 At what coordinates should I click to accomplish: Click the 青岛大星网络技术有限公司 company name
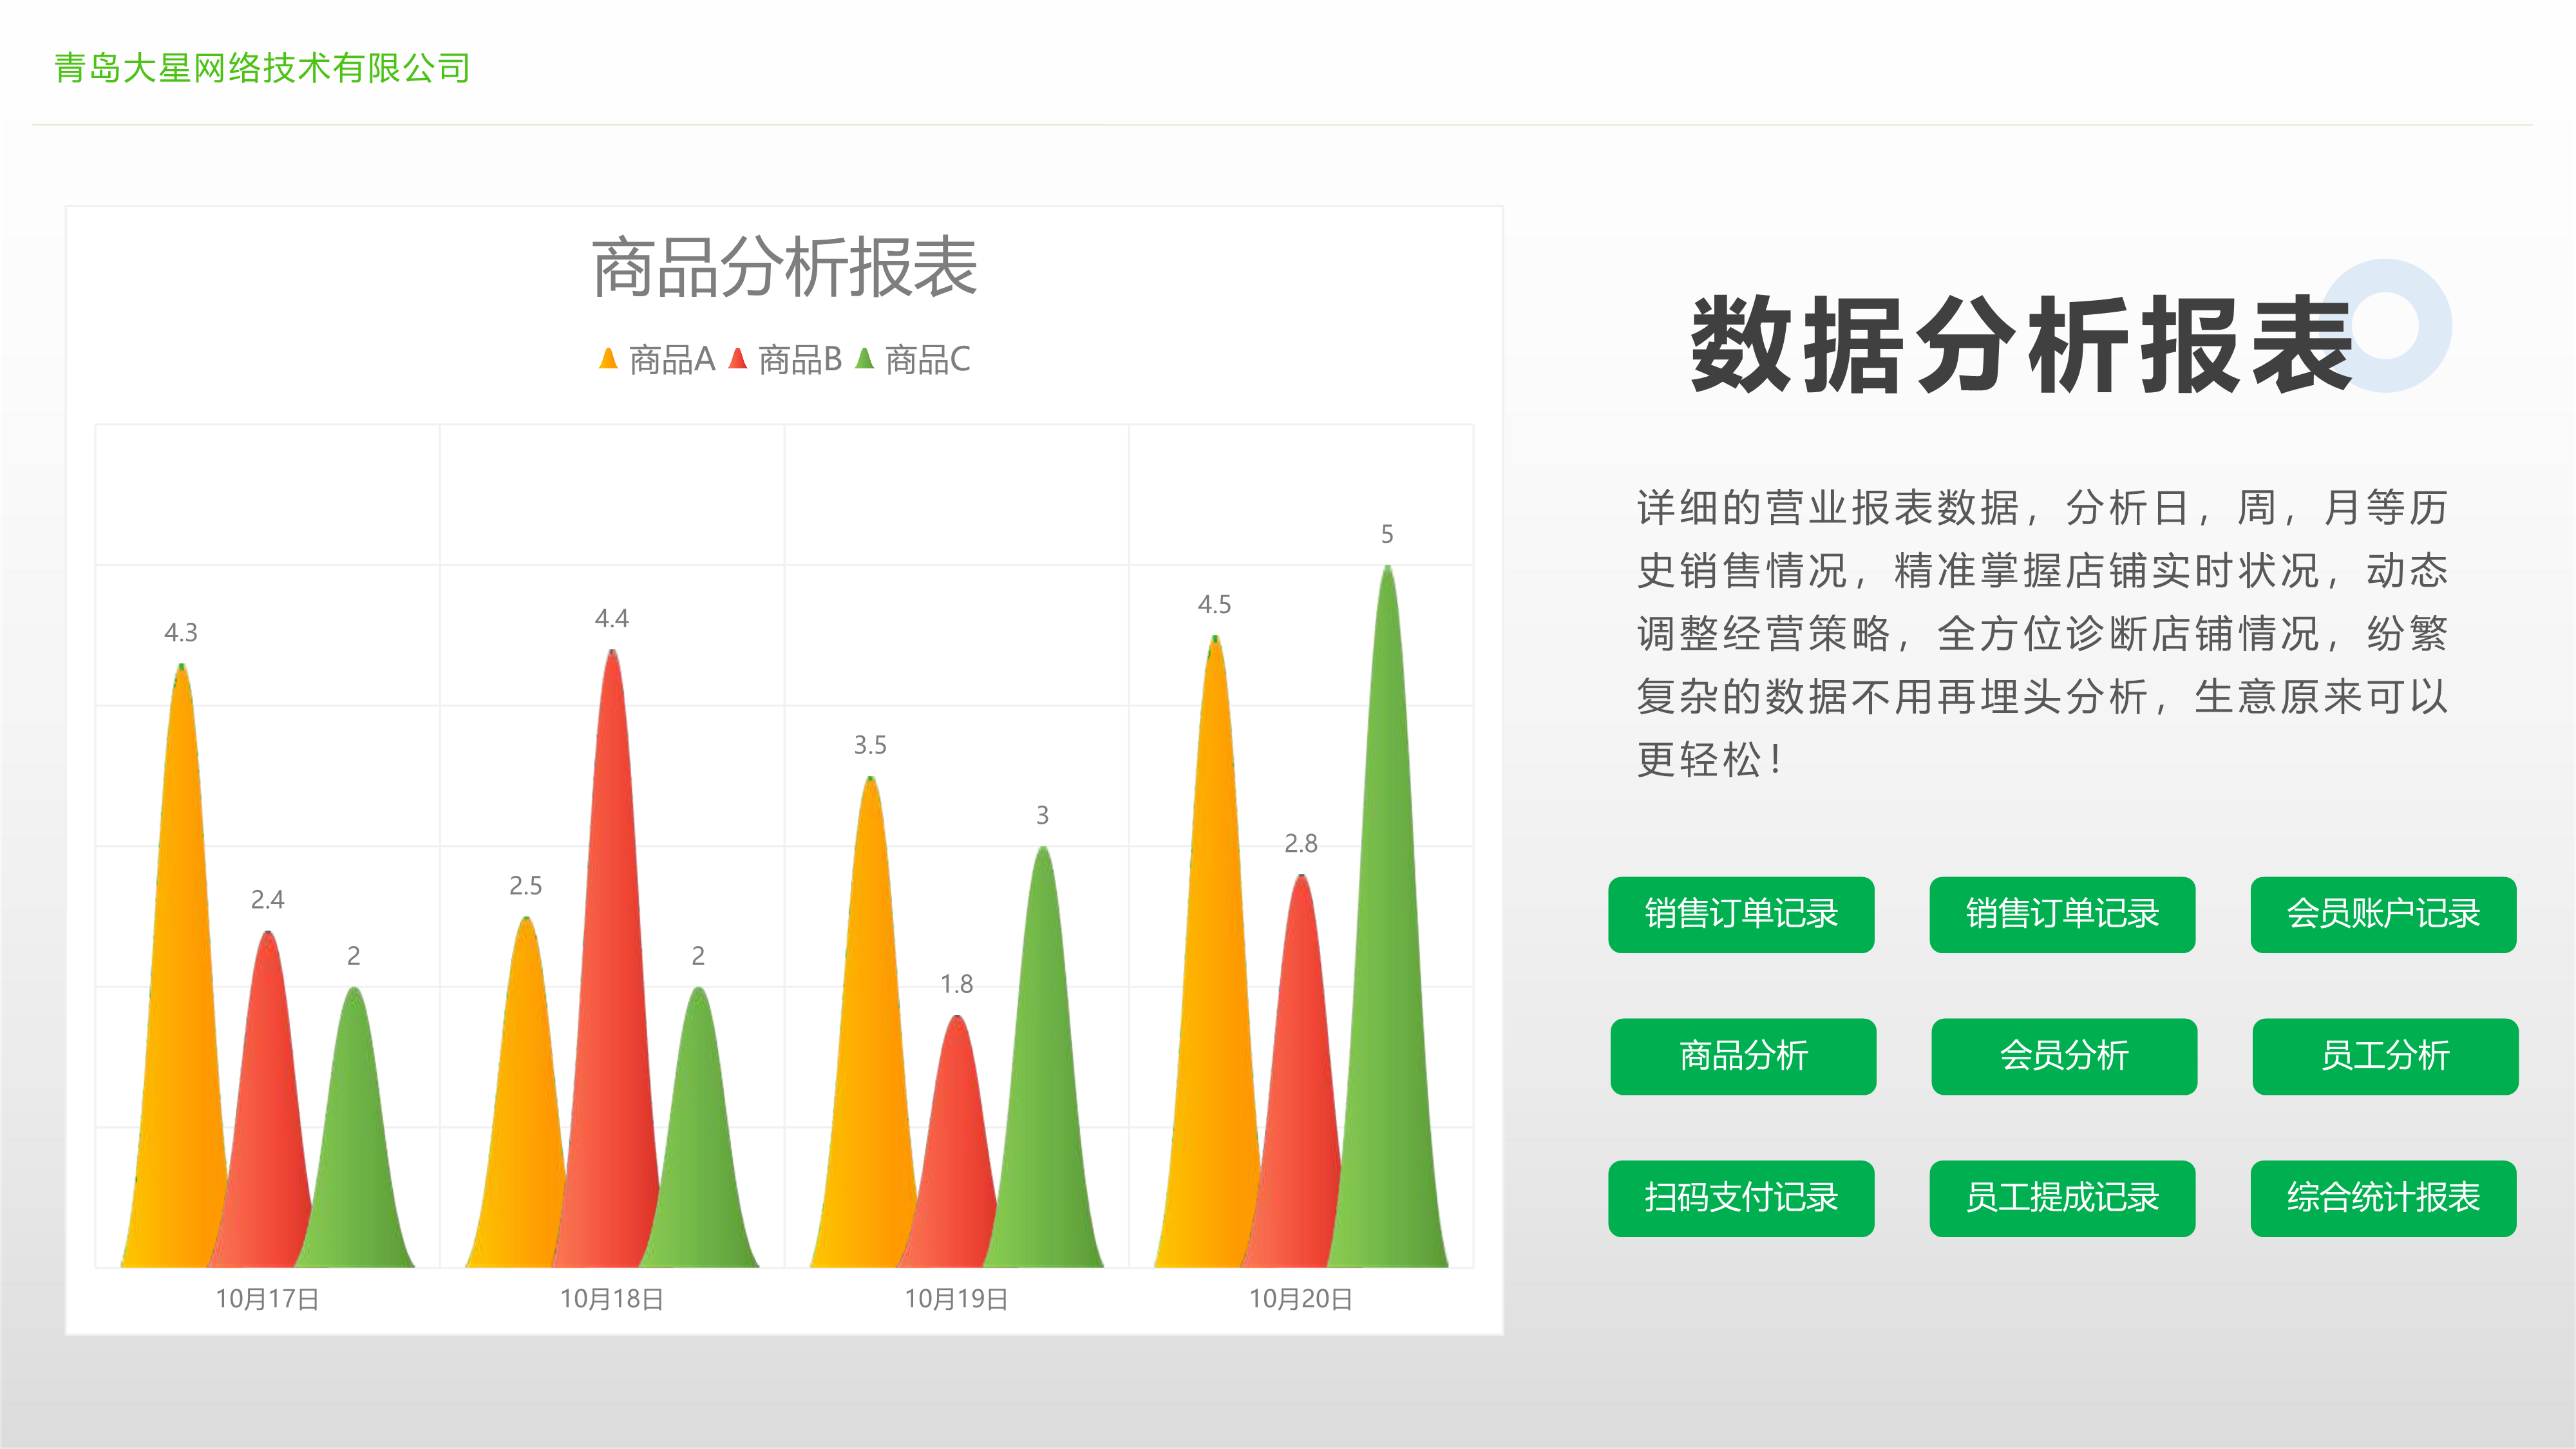click(262, 68)
